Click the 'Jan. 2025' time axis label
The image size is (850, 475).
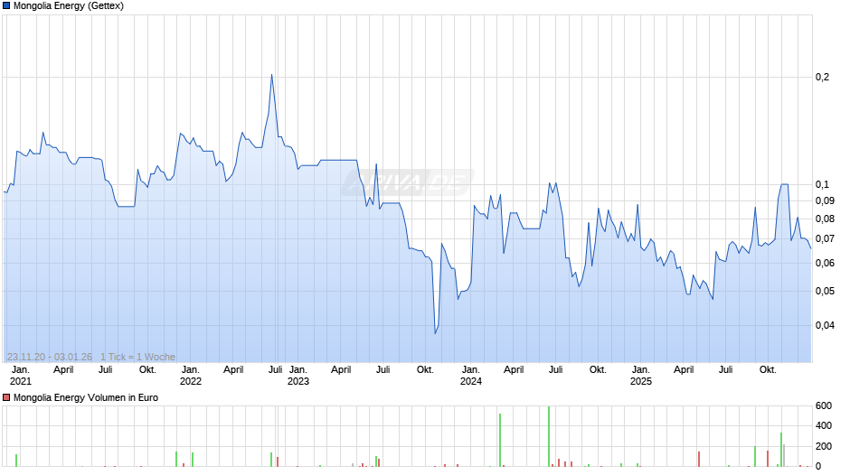[641, 376]
